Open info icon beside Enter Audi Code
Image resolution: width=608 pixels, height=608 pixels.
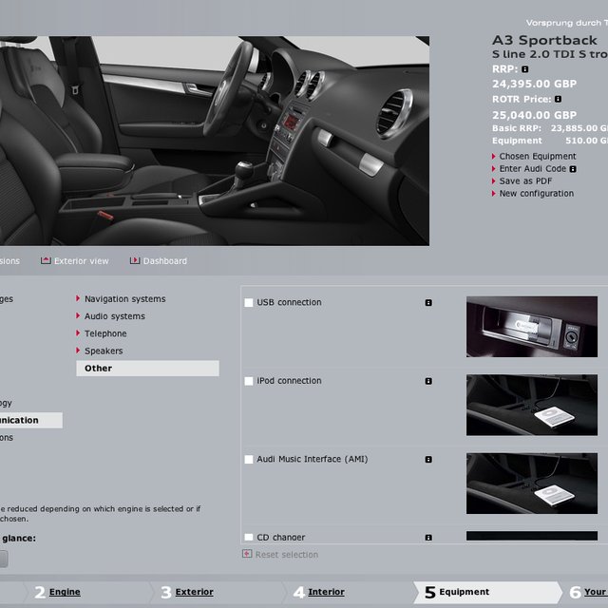[573, 169]
